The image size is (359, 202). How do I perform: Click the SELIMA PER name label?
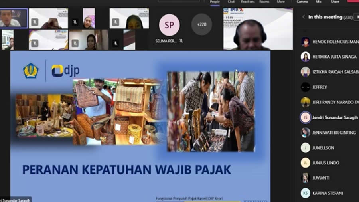166,41
